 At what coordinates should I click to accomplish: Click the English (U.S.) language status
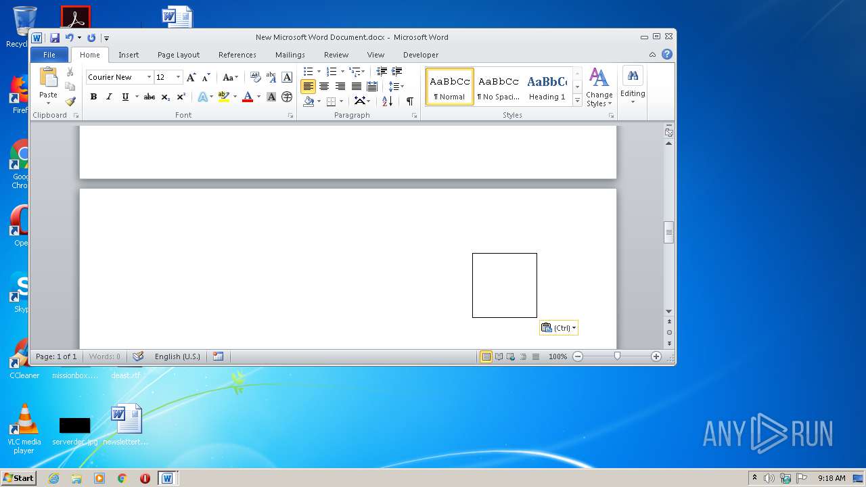pos(177,356)
